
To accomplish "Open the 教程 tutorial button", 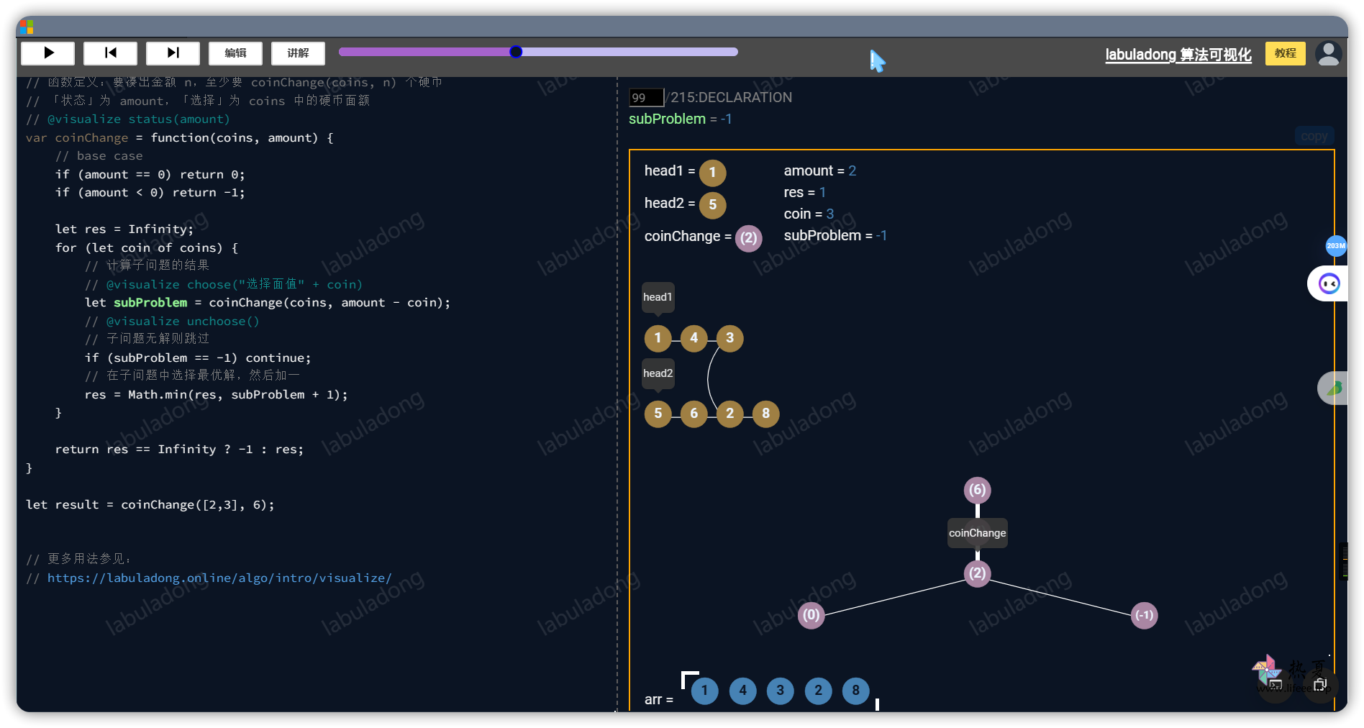I will [1286, 53].
